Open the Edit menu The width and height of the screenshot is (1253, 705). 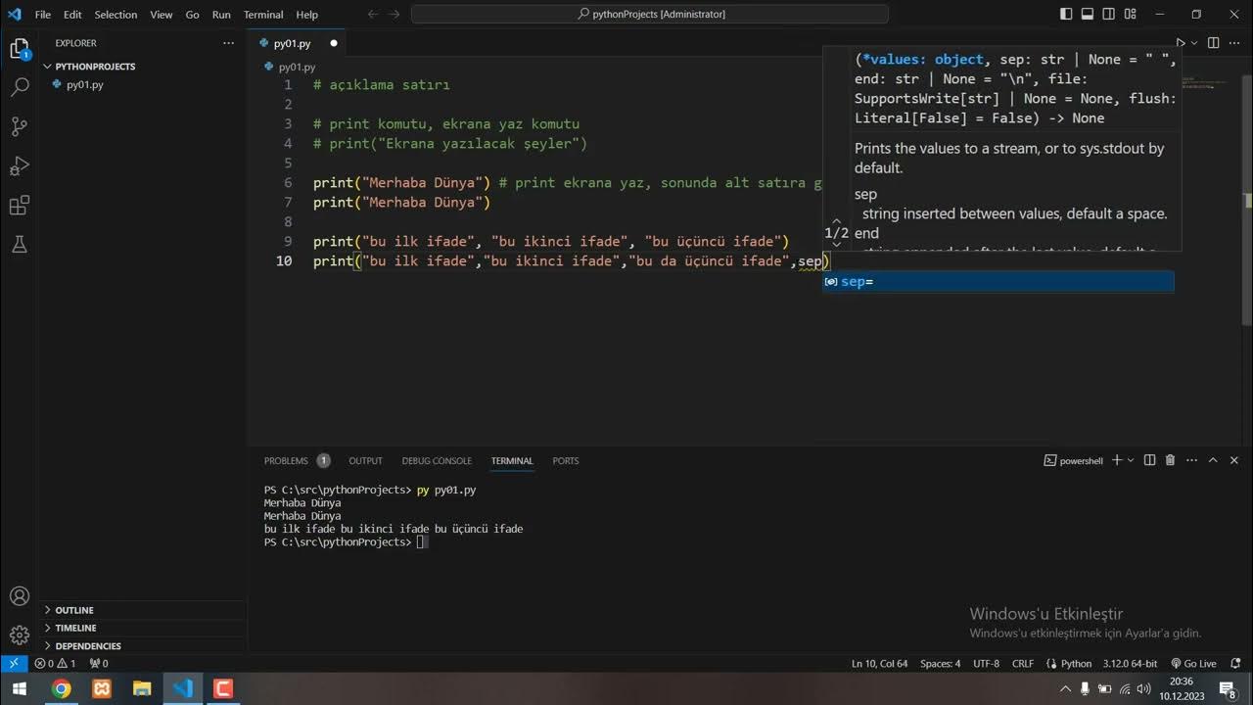point(72,15)
